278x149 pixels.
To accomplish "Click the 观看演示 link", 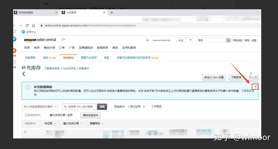I will pos(84,68).
